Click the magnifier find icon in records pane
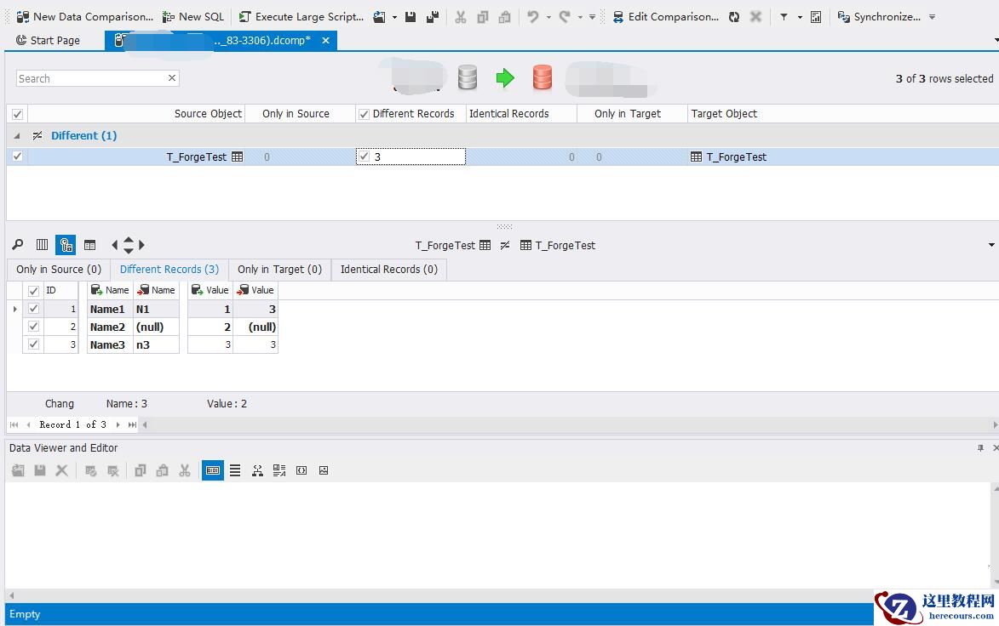This screenshot has height=626, width=999. 18,245
